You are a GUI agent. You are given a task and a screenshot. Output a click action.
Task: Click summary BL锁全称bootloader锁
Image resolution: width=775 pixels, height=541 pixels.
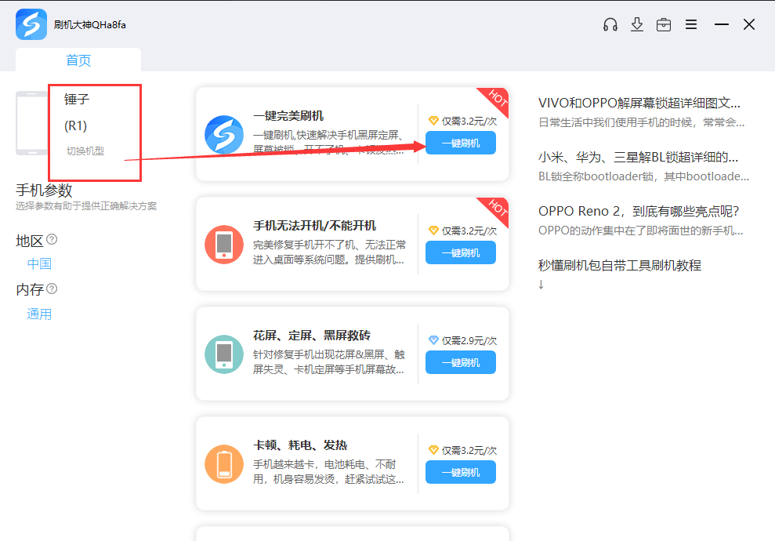click(x=643, y=176)
